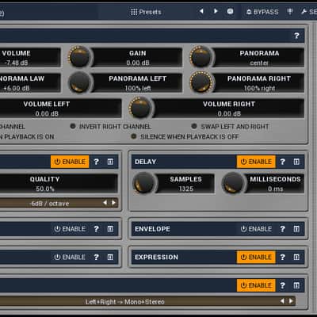
Task: Open help in panel left of ENVELOPE
Action: [x=97, y=229]
